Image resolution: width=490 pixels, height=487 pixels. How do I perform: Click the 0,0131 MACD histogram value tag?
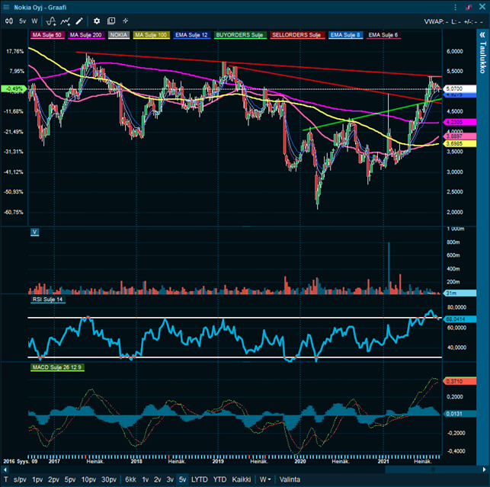[460, 414]
